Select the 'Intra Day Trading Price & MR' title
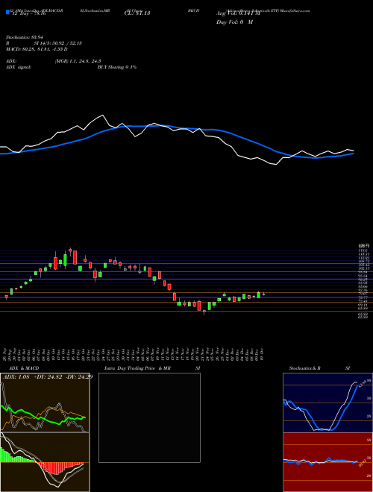Viewport: 373px width, 492px height. click(x=137, y=368)
